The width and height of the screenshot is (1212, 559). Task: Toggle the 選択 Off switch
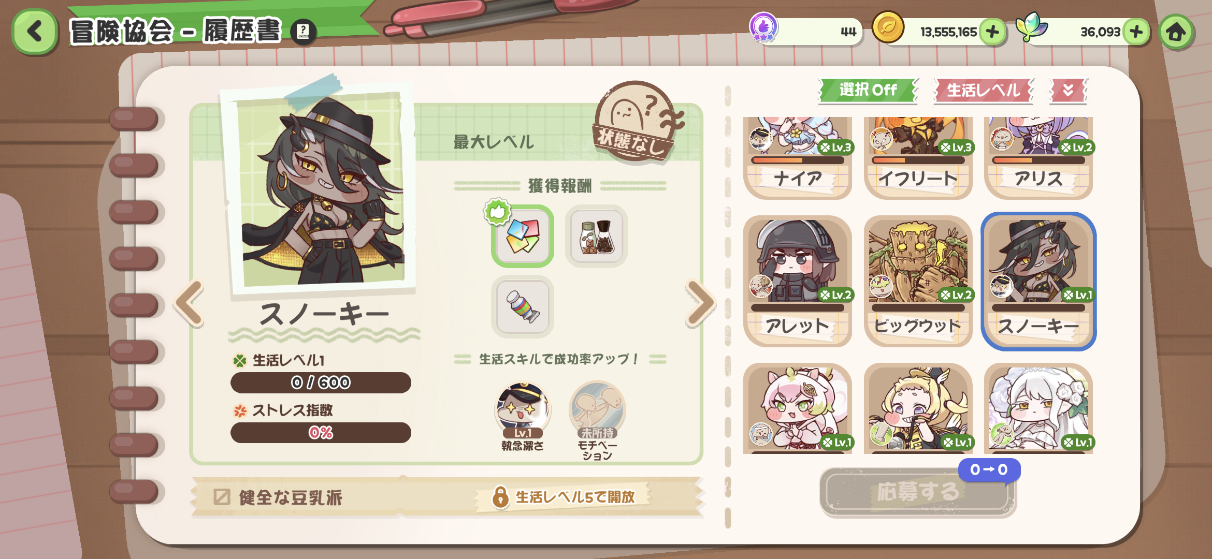tap(868, 90)
